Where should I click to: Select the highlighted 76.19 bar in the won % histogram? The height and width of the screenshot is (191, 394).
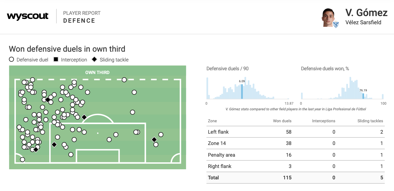363,96
